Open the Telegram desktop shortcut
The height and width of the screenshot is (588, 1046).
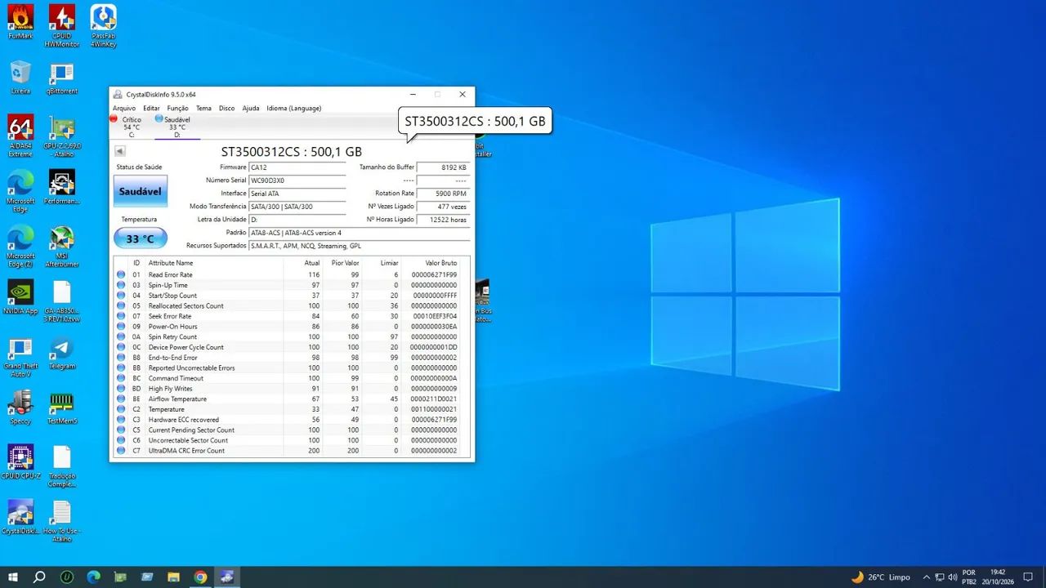point(62,353)
